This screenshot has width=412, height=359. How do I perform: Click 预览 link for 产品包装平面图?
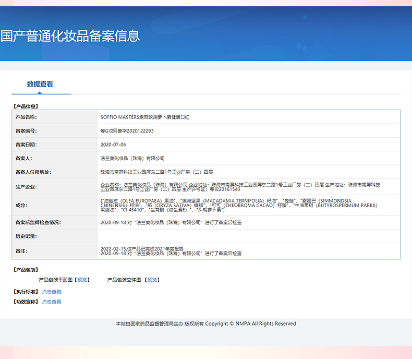pyautogui.click(x=83, y=280)
